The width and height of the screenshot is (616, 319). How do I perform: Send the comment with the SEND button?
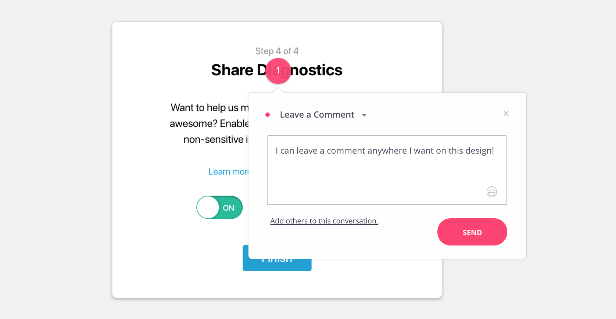point(472,232)
